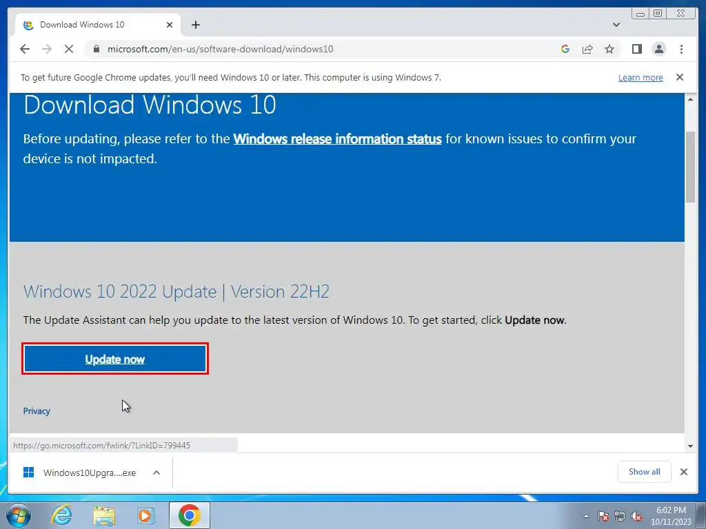Open Action Center flag icon
The image size is (706, 529).
pos(603,516)
